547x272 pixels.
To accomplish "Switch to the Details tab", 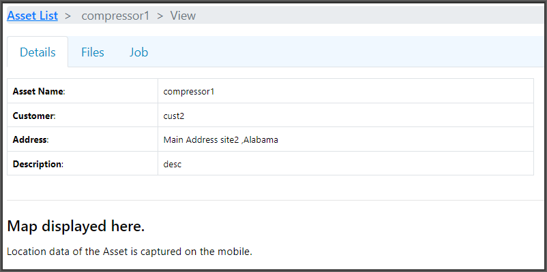I will pyautogui.click(x=38, y=52).
